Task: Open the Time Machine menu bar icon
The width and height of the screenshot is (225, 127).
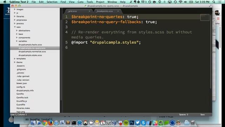Action: pyautogui.click(x=175, y=2)
